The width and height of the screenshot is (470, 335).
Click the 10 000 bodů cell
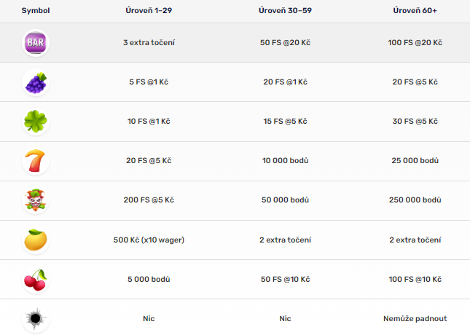coord(285,161)
